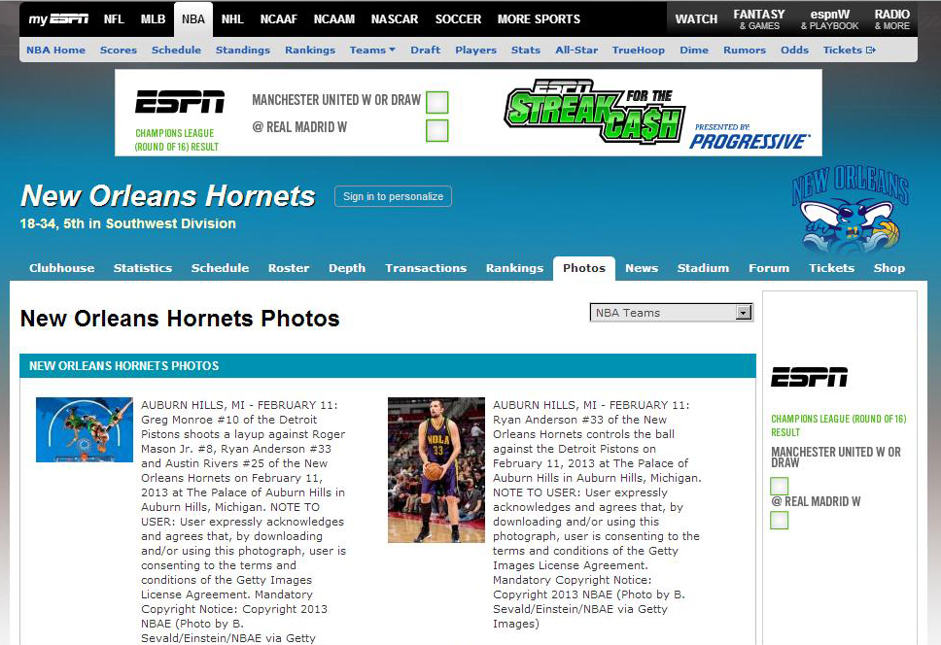
Task: View the Ryan Anderson photo thumbnail
Action: click(x=436, y=469)
